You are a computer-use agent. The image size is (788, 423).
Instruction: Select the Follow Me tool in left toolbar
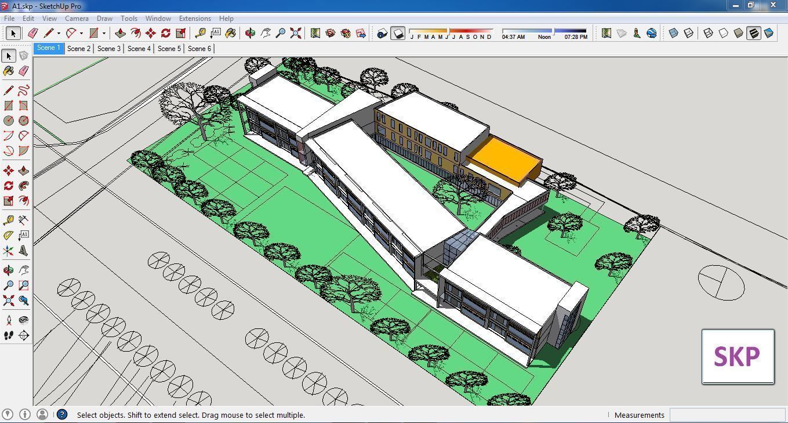[x=23, y=186]
